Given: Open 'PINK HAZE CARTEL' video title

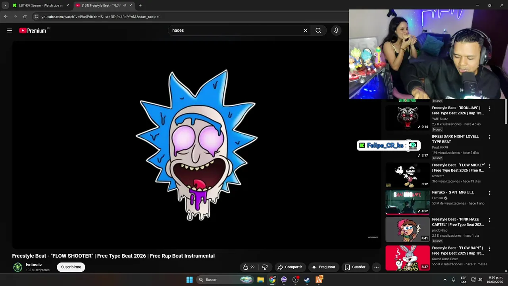Looking at the screenshot, I should [458, 222].
